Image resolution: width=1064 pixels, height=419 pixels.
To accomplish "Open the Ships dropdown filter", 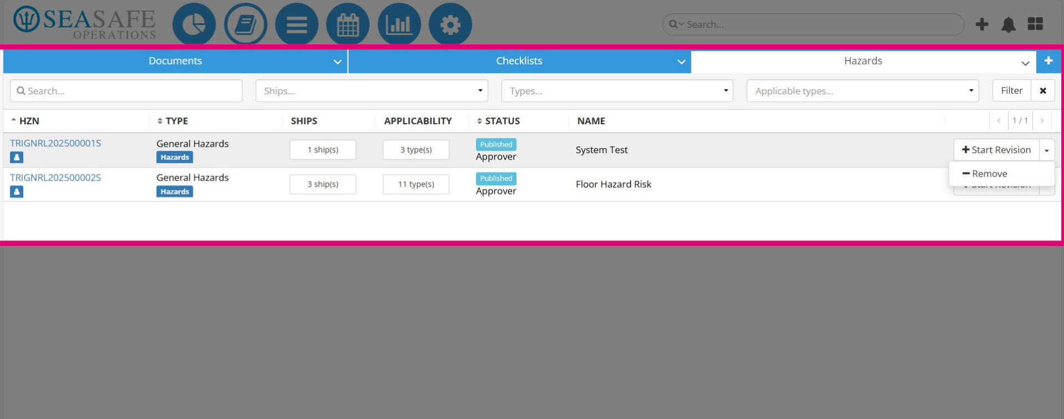I will [372, 91].
